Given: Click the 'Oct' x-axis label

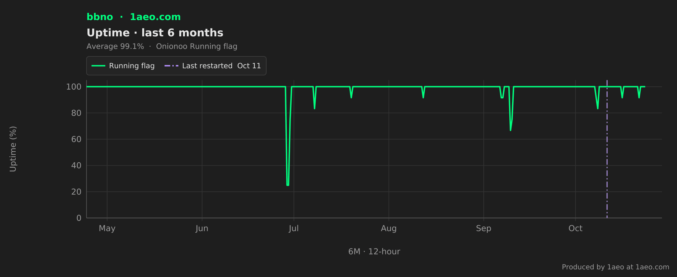Looking at the screenshot, I should [575, 228].
